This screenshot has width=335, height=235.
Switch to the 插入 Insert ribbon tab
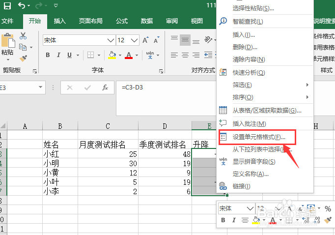tap(59, 21)
